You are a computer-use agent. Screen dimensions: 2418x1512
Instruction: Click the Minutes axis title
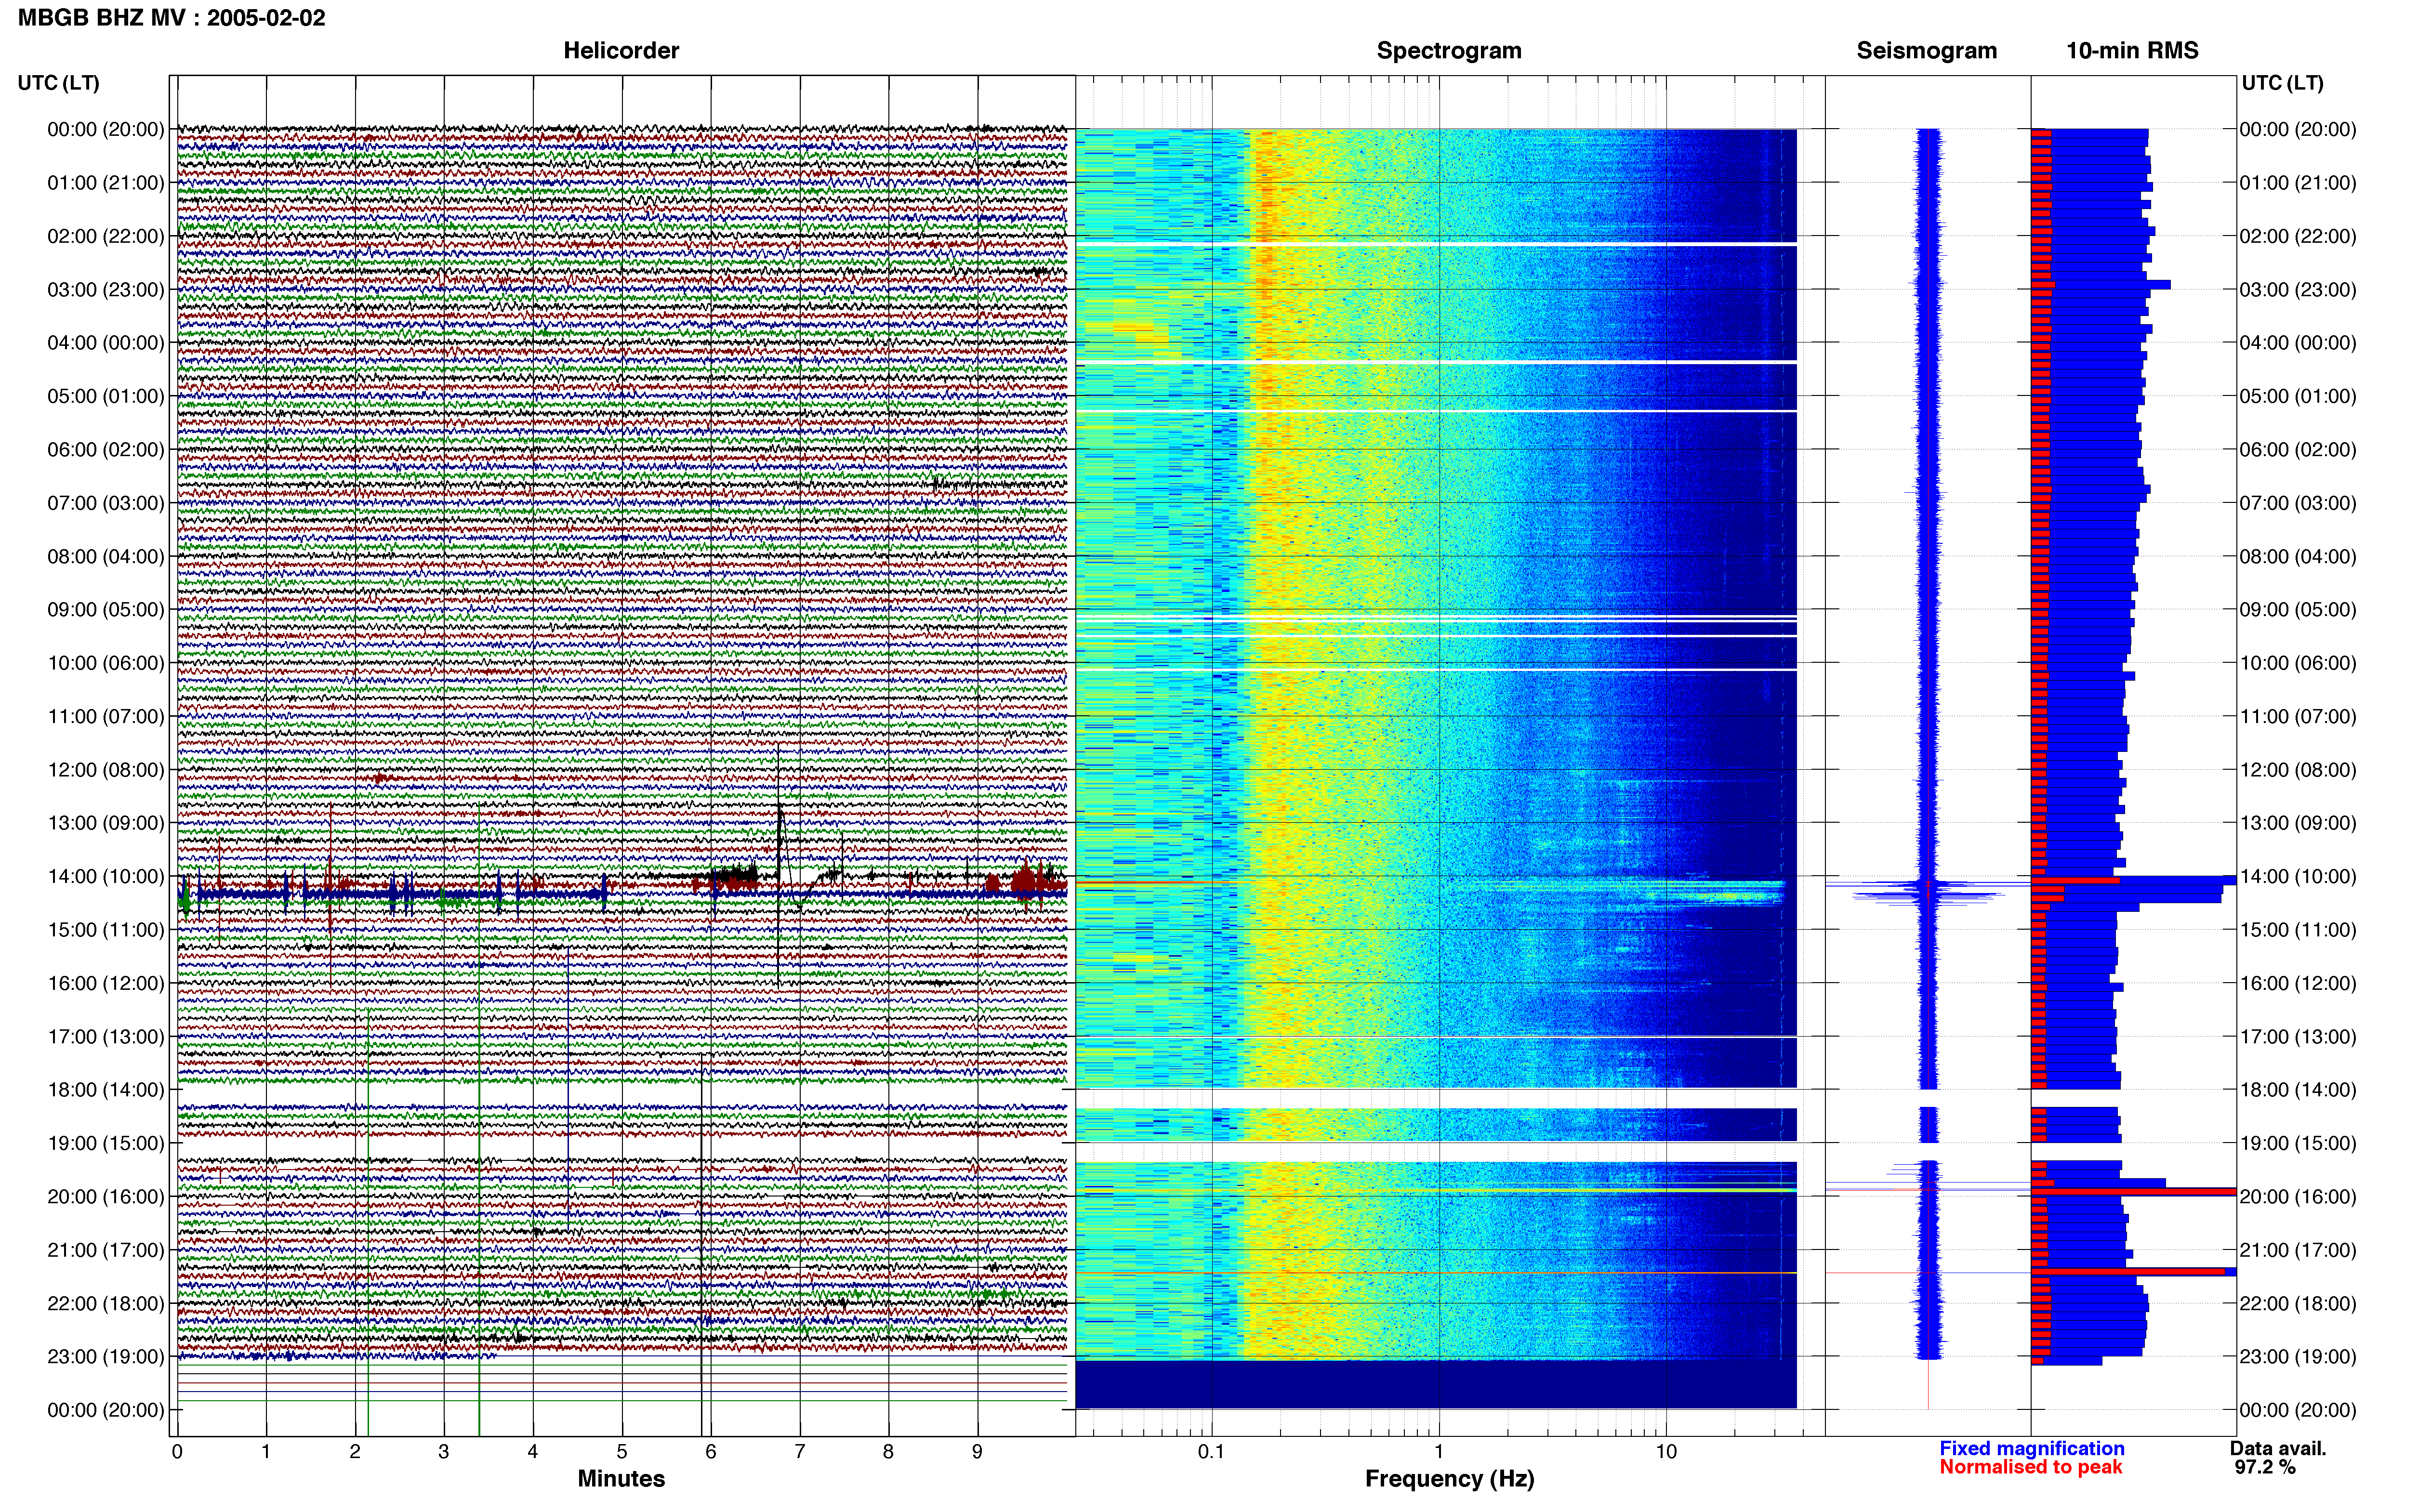click(621, 1478)
